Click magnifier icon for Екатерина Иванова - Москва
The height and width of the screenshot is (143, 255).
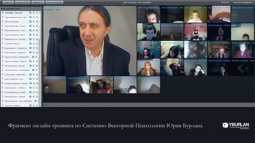point(37,83)
